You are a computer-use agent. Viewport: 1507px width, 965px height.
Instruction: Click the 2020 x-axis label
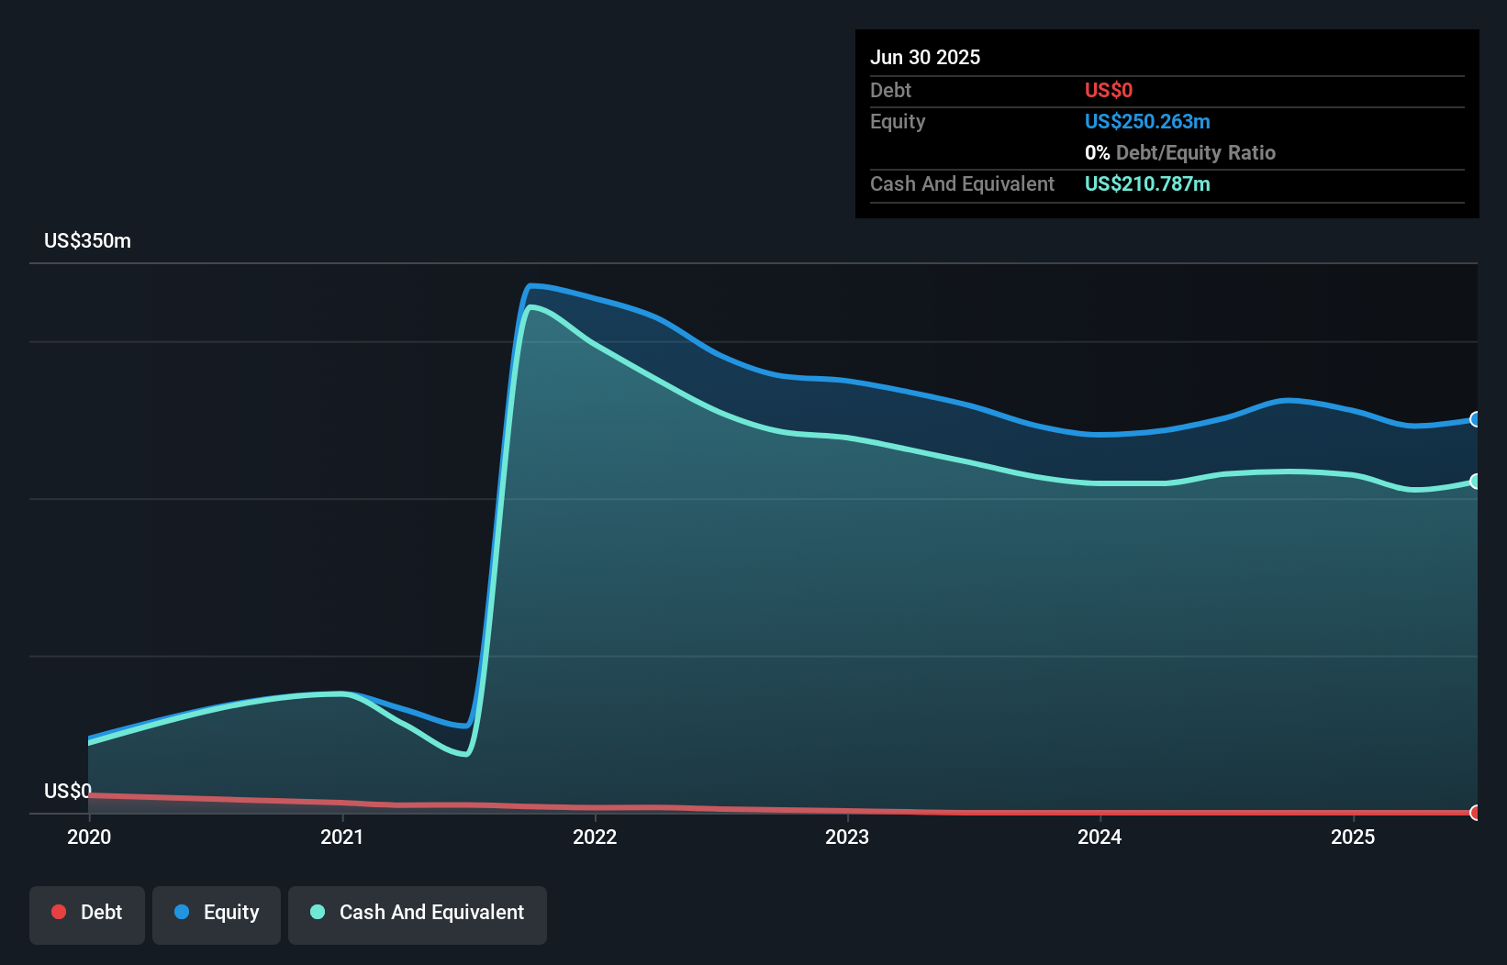(x=89, y=837)
